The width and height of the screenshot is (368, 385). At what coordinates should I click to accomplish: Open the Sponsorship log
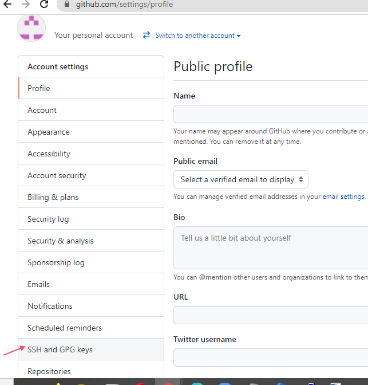coord(91,262)
